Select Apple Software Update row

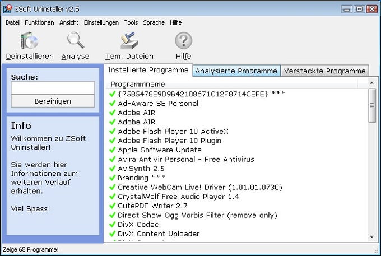tap(237, 150)
